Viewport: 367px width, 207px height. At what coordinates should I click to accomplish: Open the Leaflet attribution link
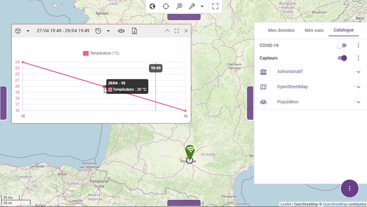click(x=286, y=204)
